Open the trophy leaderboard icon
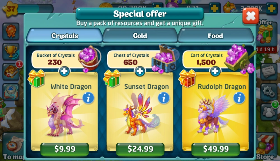 tap(11, 51)
